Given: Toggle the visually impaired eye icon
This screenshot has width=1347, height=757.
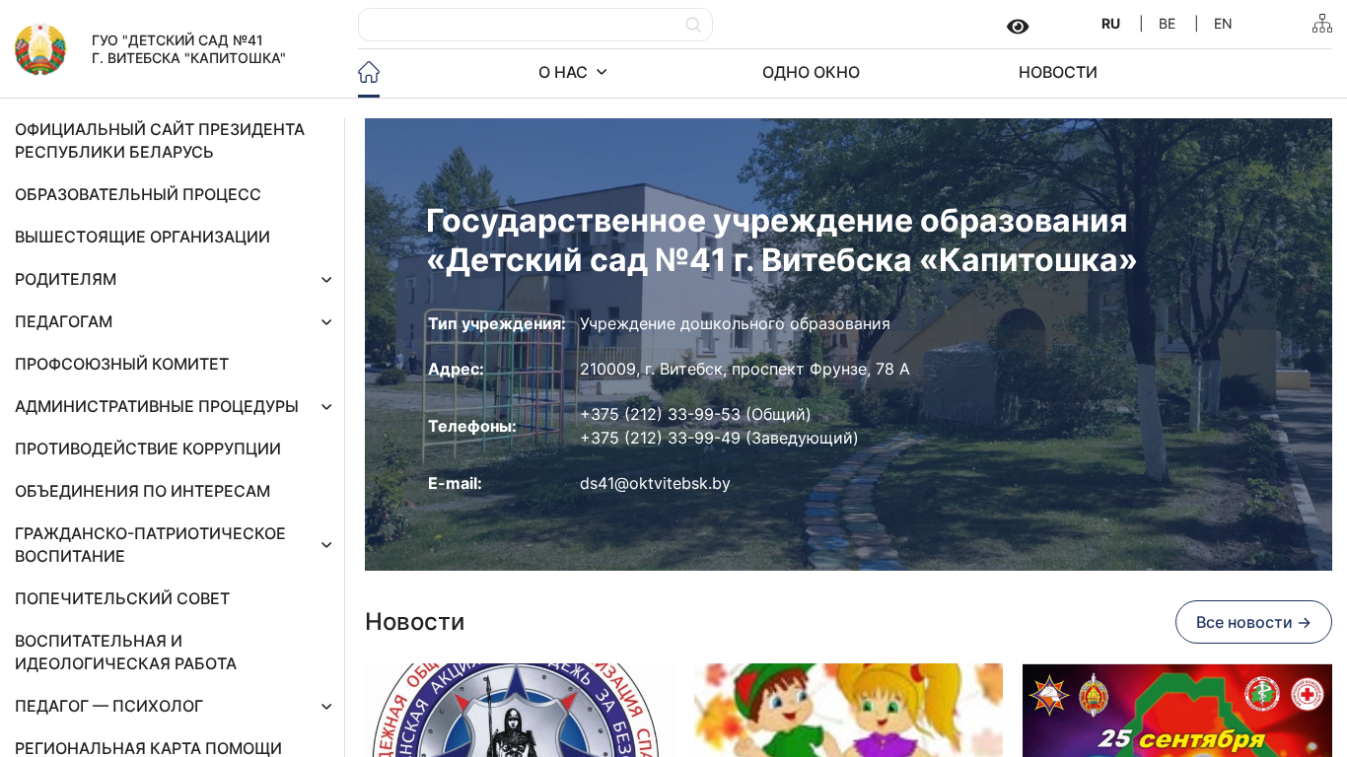Looking at the screenshot, I should click(x=1018, y=27).
